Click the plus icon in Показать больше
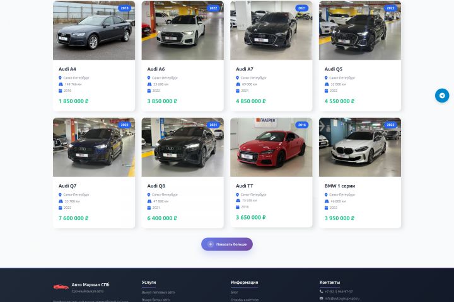The height and width of the screenshot is (302, 454). 211,244
